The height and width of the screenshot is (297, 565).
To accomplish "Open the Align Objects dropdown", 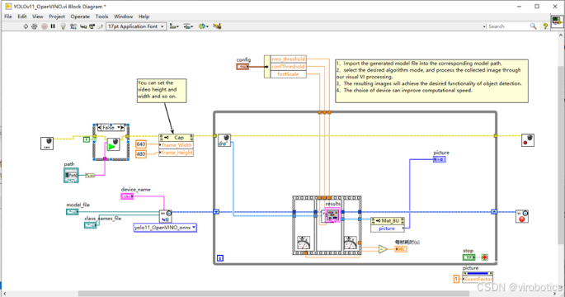I will tap(174, 26).
